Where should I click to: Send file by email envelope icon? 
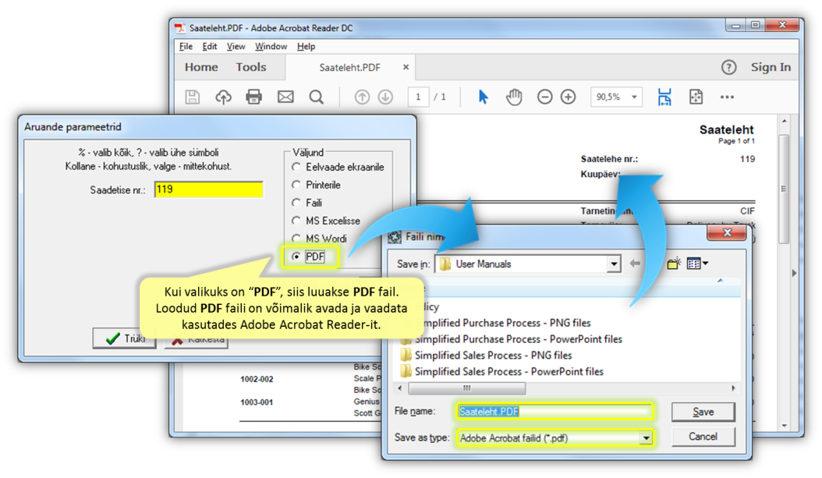pos(285,97)
